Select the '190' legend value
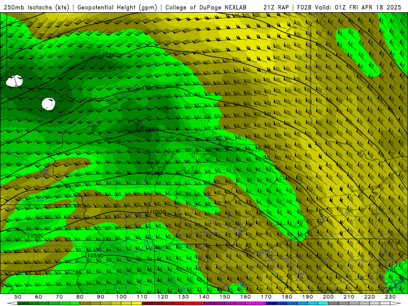408x306 pixels. click(308, 297)
